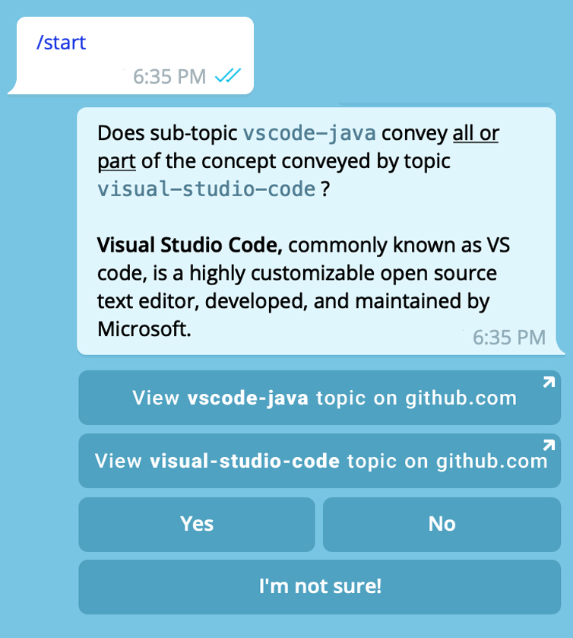Click the partially hidden bubble above the bot message
Viewport: 573px width, 638px height.
point(445,102)
